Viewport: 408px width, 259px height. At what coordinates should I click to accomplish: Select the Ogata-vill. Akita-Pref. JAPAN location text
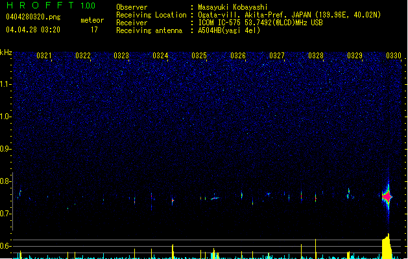pos(289,15)
